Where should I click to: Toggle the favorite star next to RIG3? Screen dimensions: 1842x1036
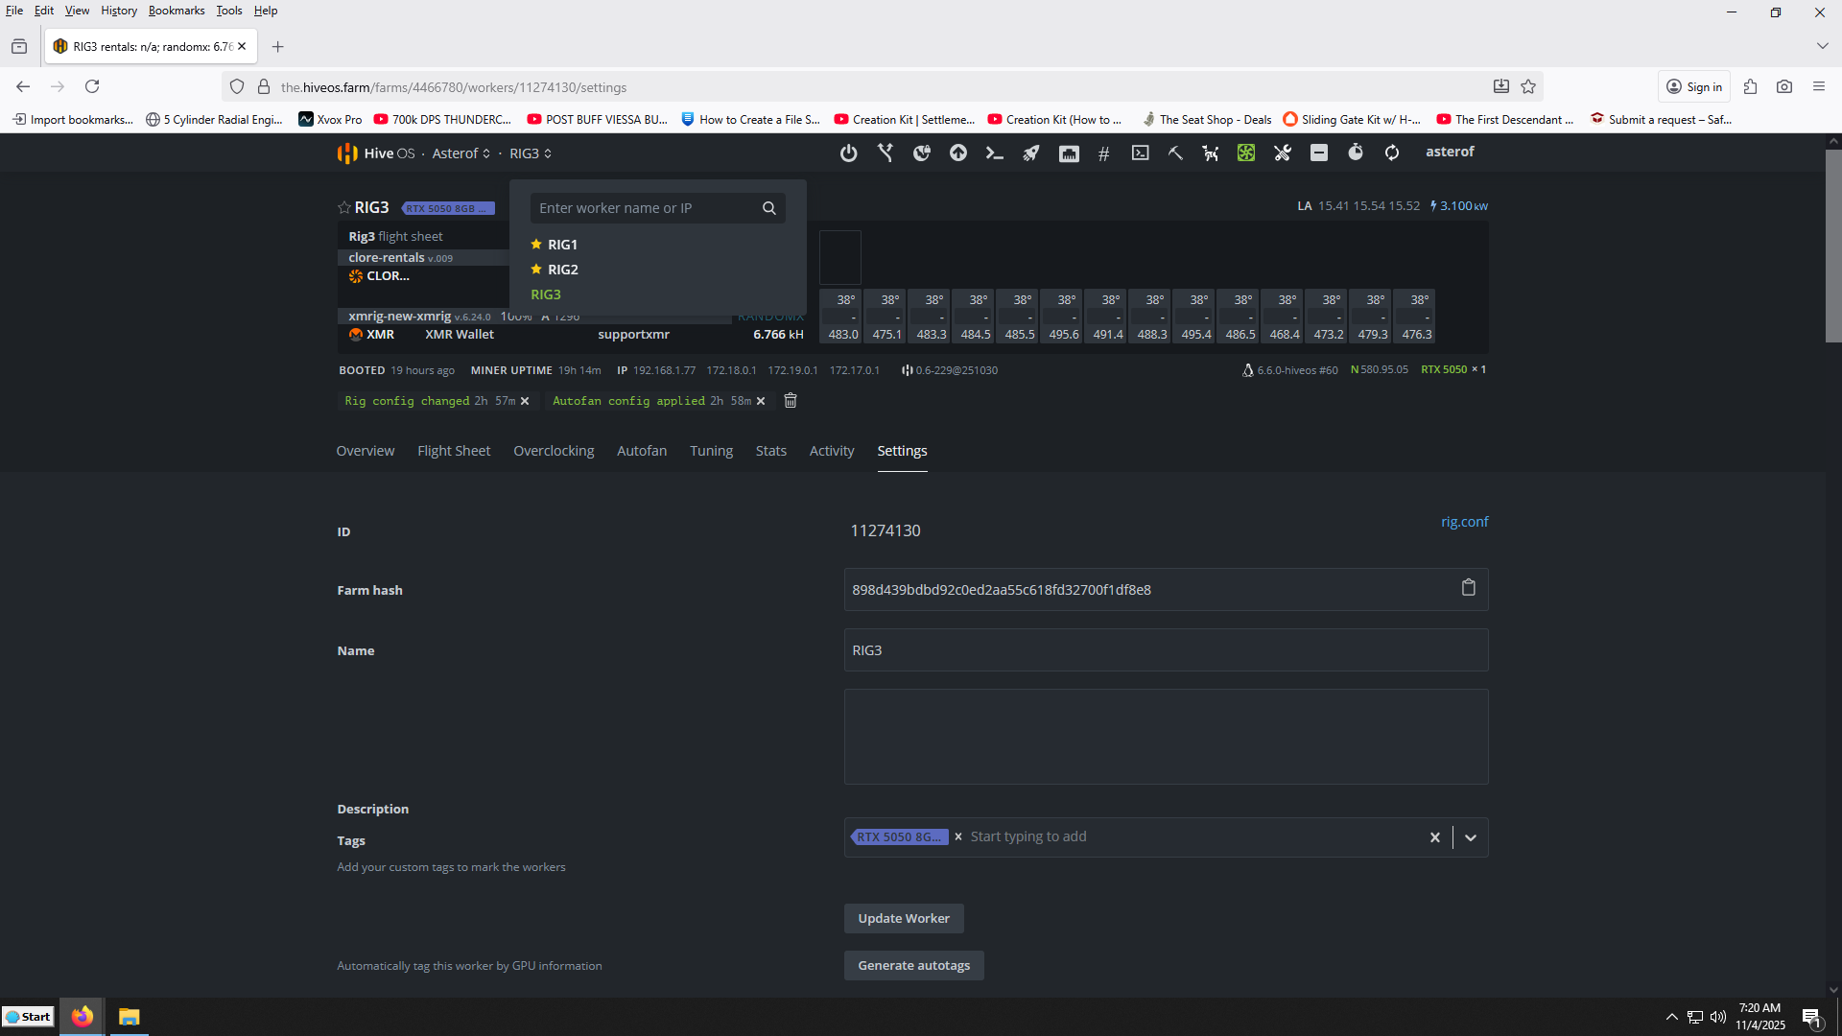343,208
